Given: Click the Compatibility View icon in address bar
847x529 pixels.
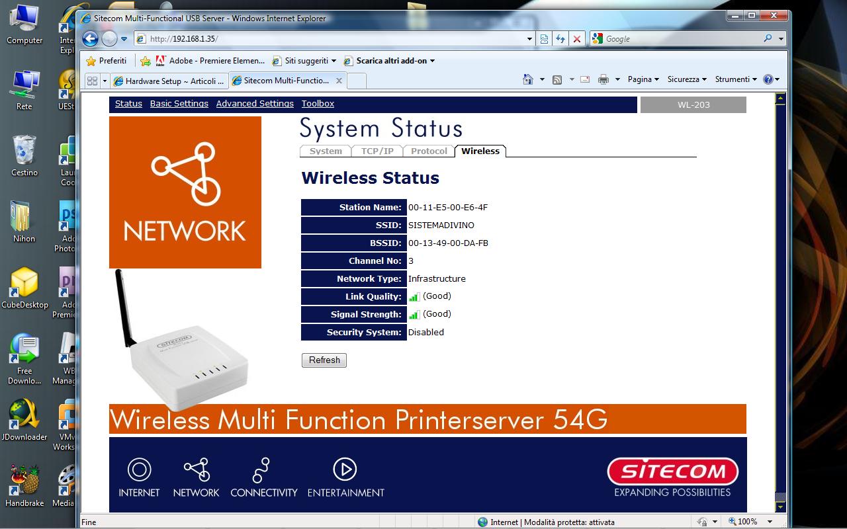Looking at the screenshot, I should coord(544,39).
